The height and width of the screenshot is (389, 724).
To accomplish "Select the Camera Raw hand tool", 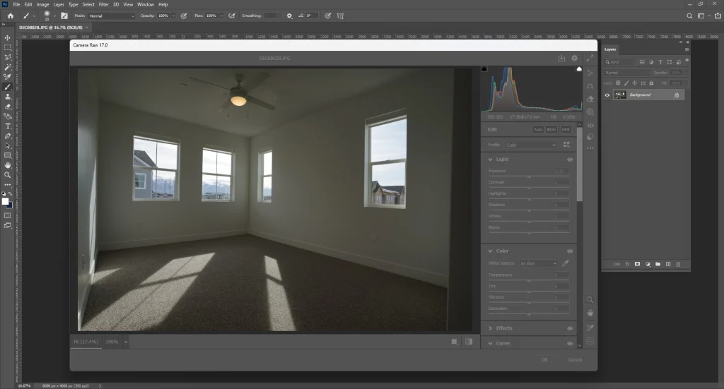I will point(590,313).
